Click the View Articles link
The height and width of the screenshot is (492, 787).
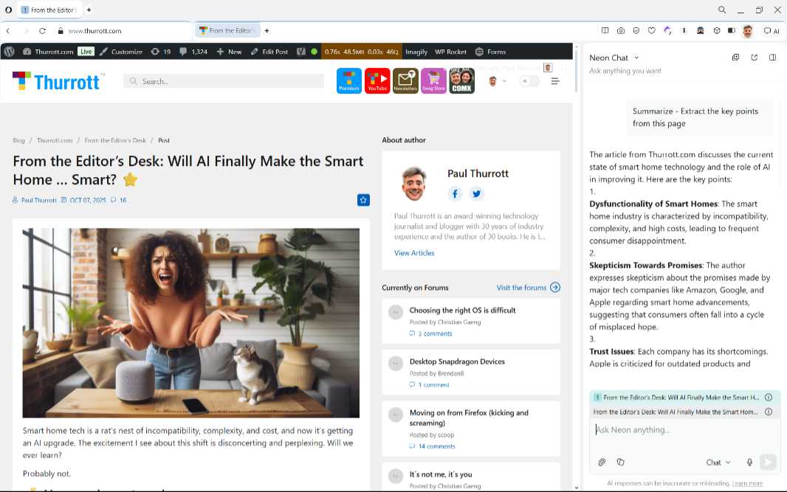[414, 253]
